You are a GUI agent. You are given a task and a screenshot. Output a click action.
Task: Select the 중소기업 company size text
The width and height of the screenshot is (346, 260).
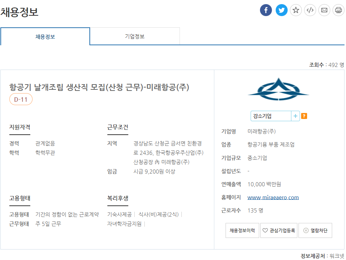click(x=257, y=158)
